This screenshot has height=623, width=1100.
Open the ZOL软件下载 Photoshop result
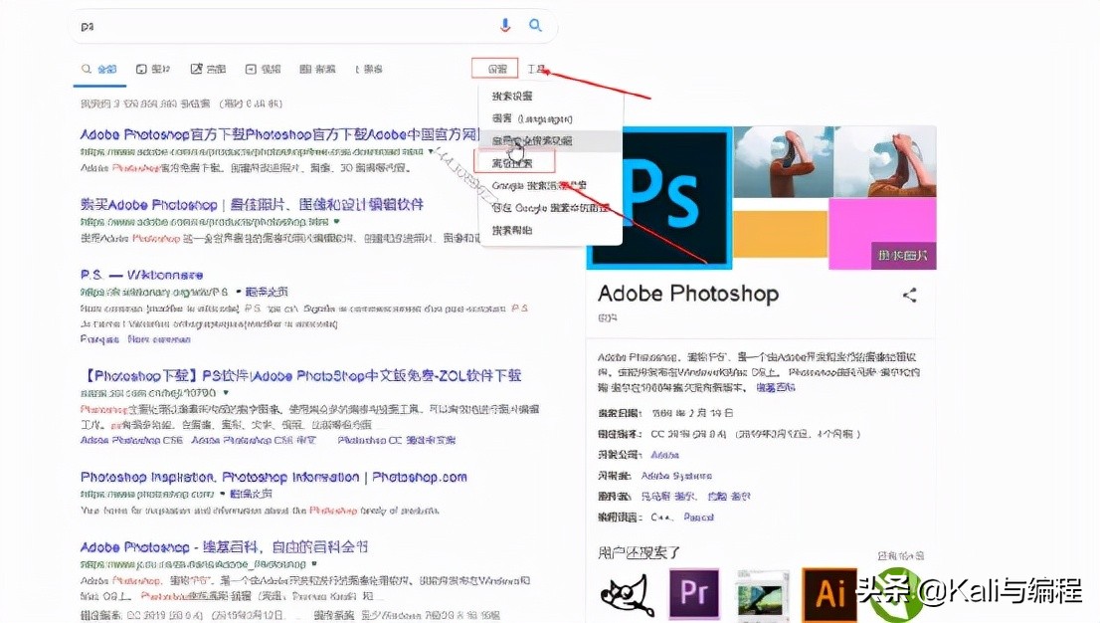pyautogui.click(x=300, y=376)
